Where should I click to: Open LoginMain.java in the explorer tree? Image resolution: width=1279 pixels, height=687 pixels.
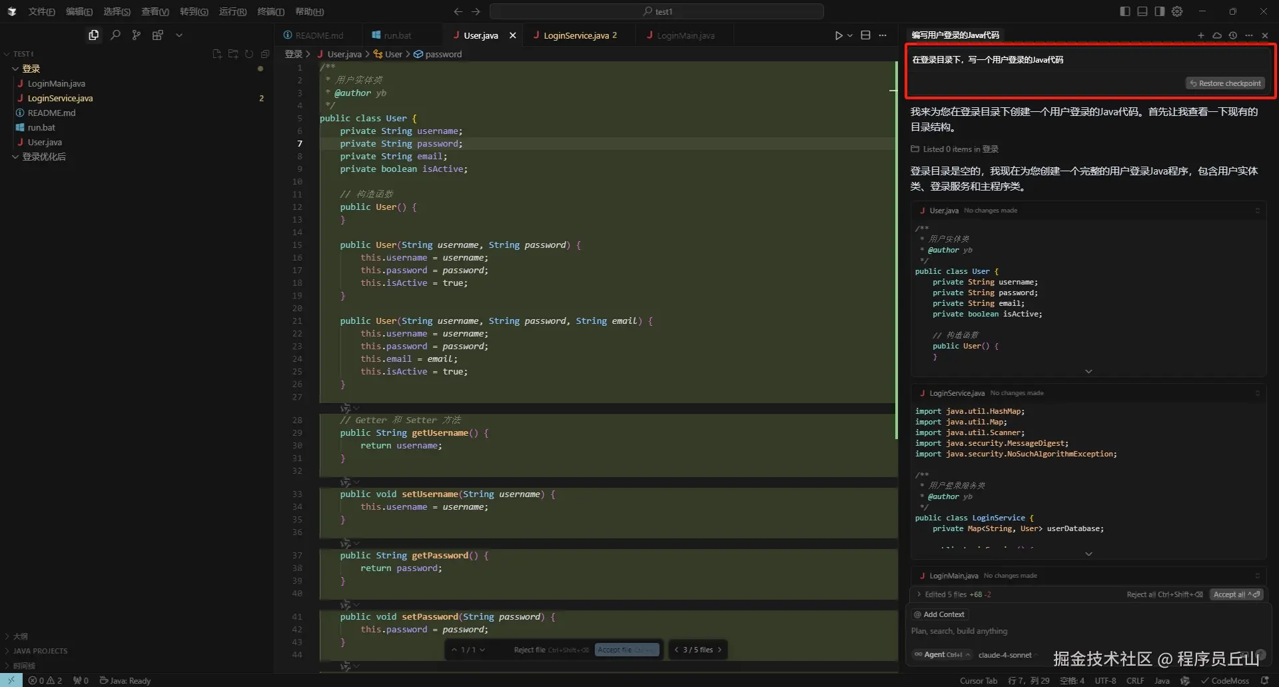(56, 83)
